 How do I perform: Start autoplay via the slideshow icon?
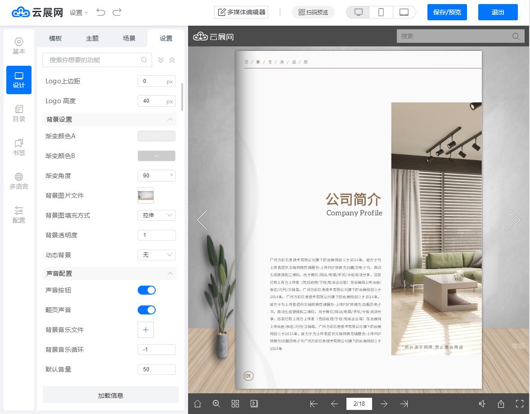254,404
